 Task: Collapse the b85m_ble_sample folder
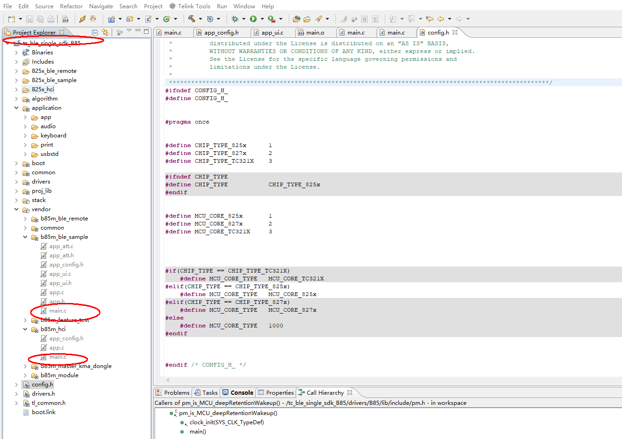(25, 237)
